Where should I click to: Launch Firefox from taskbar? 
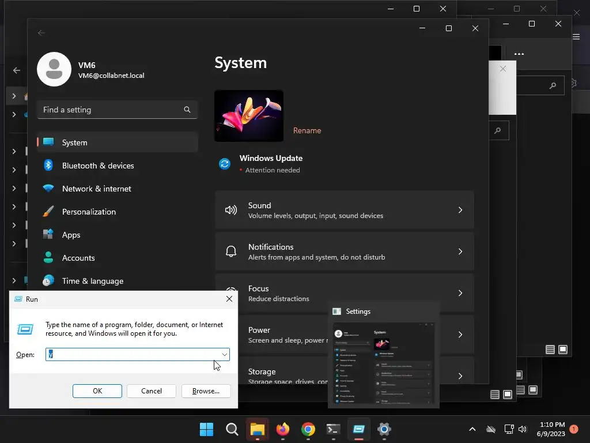click(283, 429)
